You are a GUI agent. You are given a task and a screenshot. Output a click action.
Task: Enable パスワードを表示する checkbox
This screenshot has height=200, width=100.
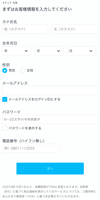(x=5, y=128)
